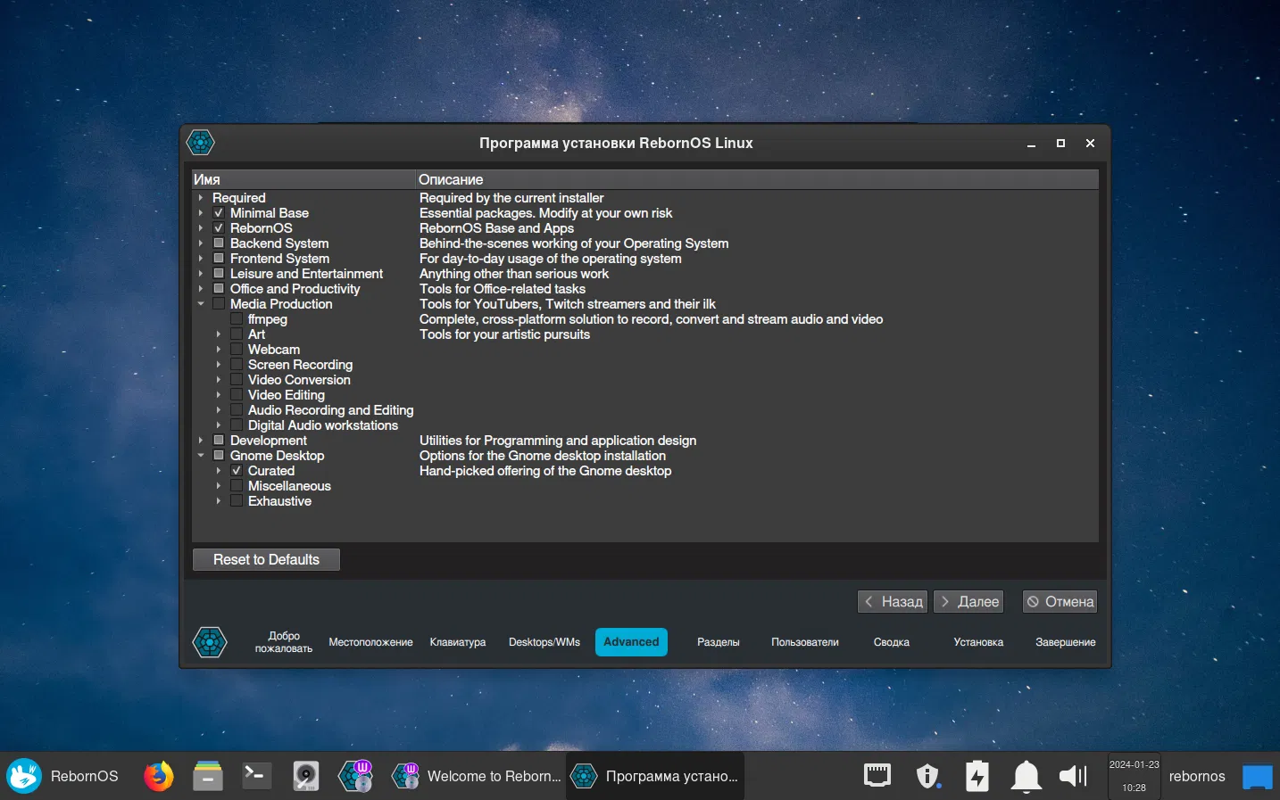Launch Firefox from the taskbar

159,776
